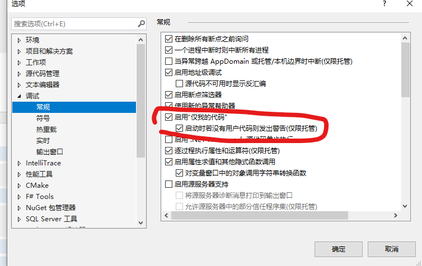Expand the IntelliTrace tree node
Viewport: 422px width, 266px height.
pyautogui.click(x=19, y=163)
